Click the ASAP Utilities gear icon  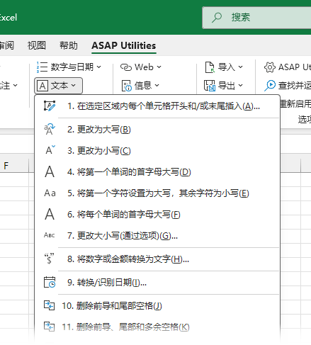coord(270,67)
